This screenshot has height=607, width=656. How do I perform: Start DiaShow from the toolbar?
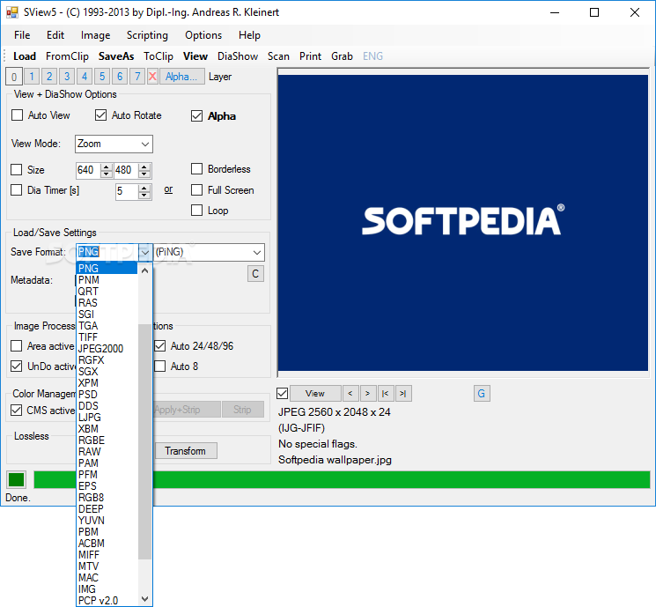click(238, 56)
